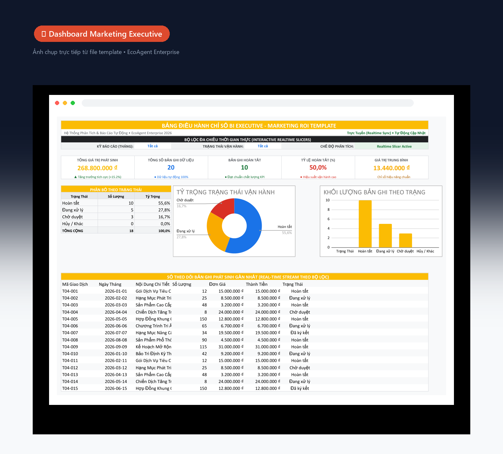Click the Mã Giao Dịch column header

pos(75,284)
